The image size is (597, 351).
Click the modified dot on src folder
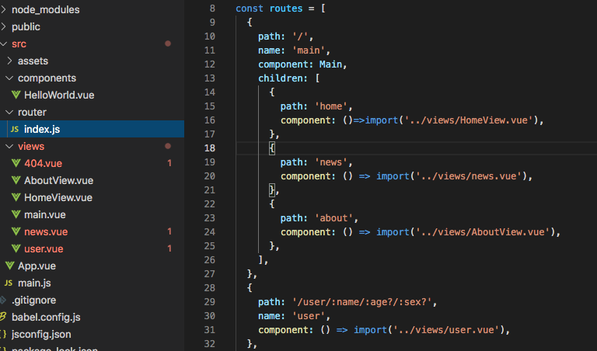(168, 43)
